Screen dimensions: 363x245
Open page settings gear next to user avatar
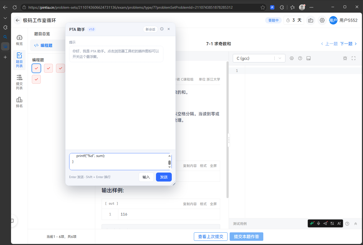tap(322, 20)
